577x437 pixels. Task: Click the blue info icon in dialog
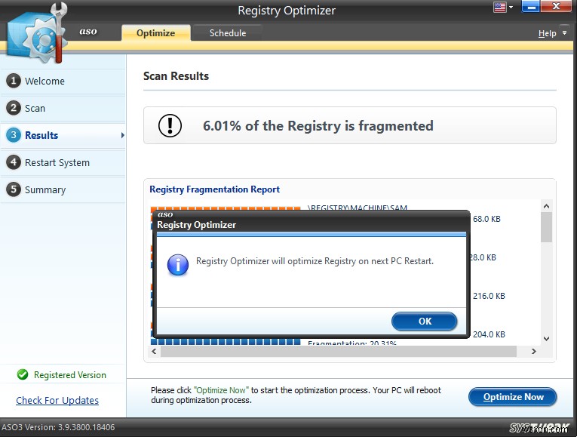tap(178, 265)
